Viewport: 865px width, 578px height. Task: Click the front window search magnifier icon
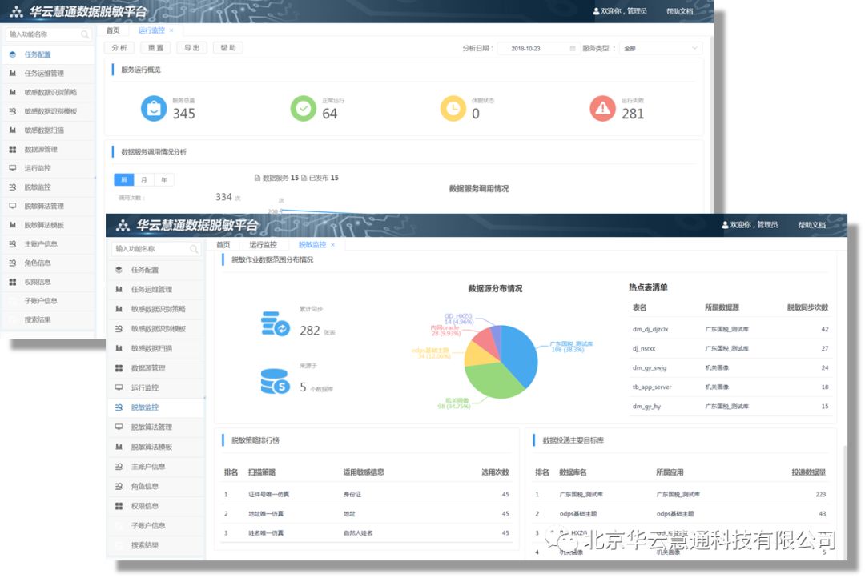(194, 249)
